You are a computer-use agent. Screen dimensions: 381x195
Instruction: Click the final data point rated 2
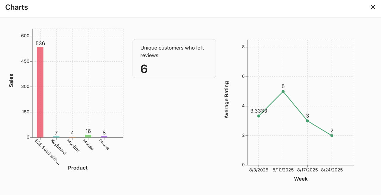tap(332, 135)
